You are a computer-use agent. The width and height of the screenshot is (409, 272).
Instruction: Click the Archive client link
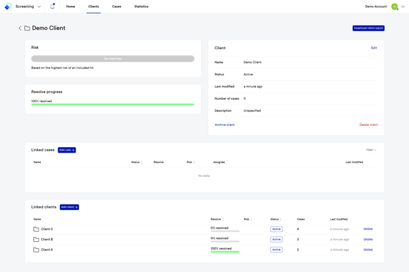pyautogui.click(x=225, y=125)
